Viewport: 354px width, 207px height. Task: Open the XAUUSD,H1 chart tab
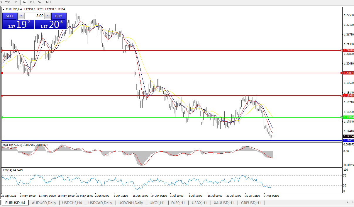pyautogui.click(x=224, y=203)
